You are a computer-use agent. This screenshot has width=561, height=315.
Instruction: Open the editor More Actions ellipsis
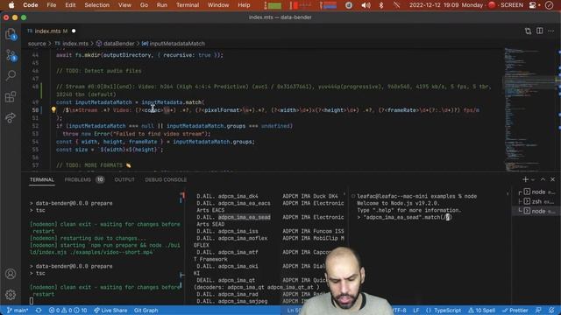551,31
